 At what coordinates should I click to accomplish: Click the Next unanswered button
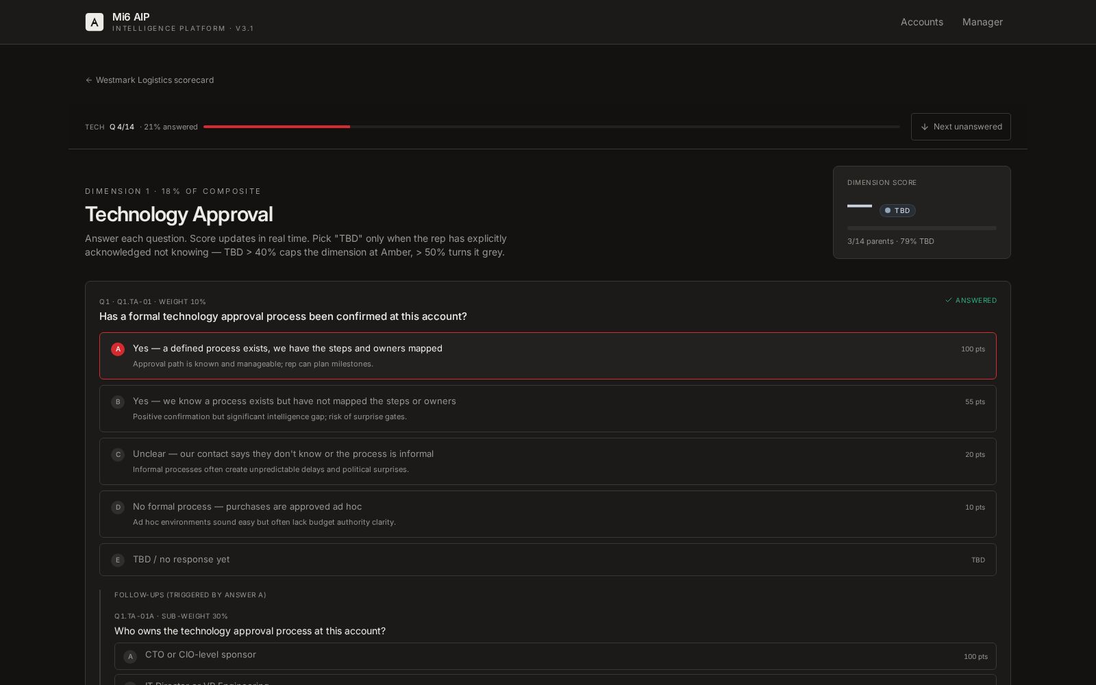(x=960, y=127)
